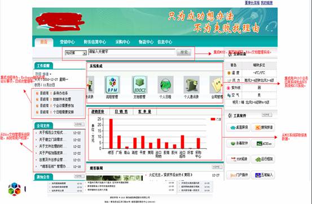Click the red 门店 chart legend swatch
Screen dimensions: 312x204
point(213,119)
